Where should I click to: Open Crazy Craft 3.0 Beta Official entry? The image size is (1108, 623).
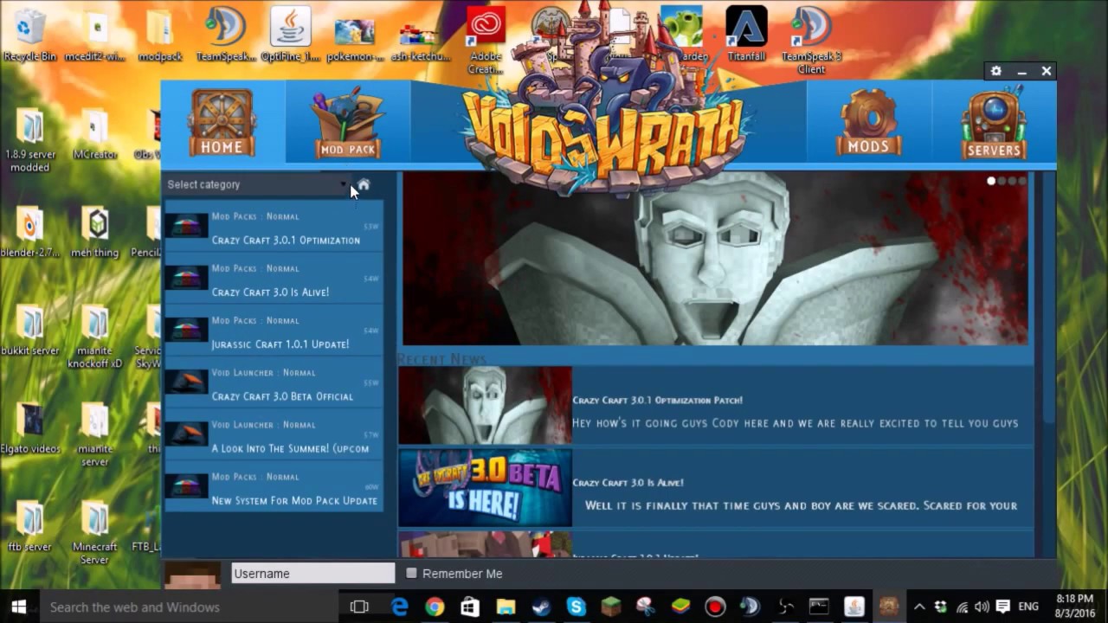pos(274,382)
